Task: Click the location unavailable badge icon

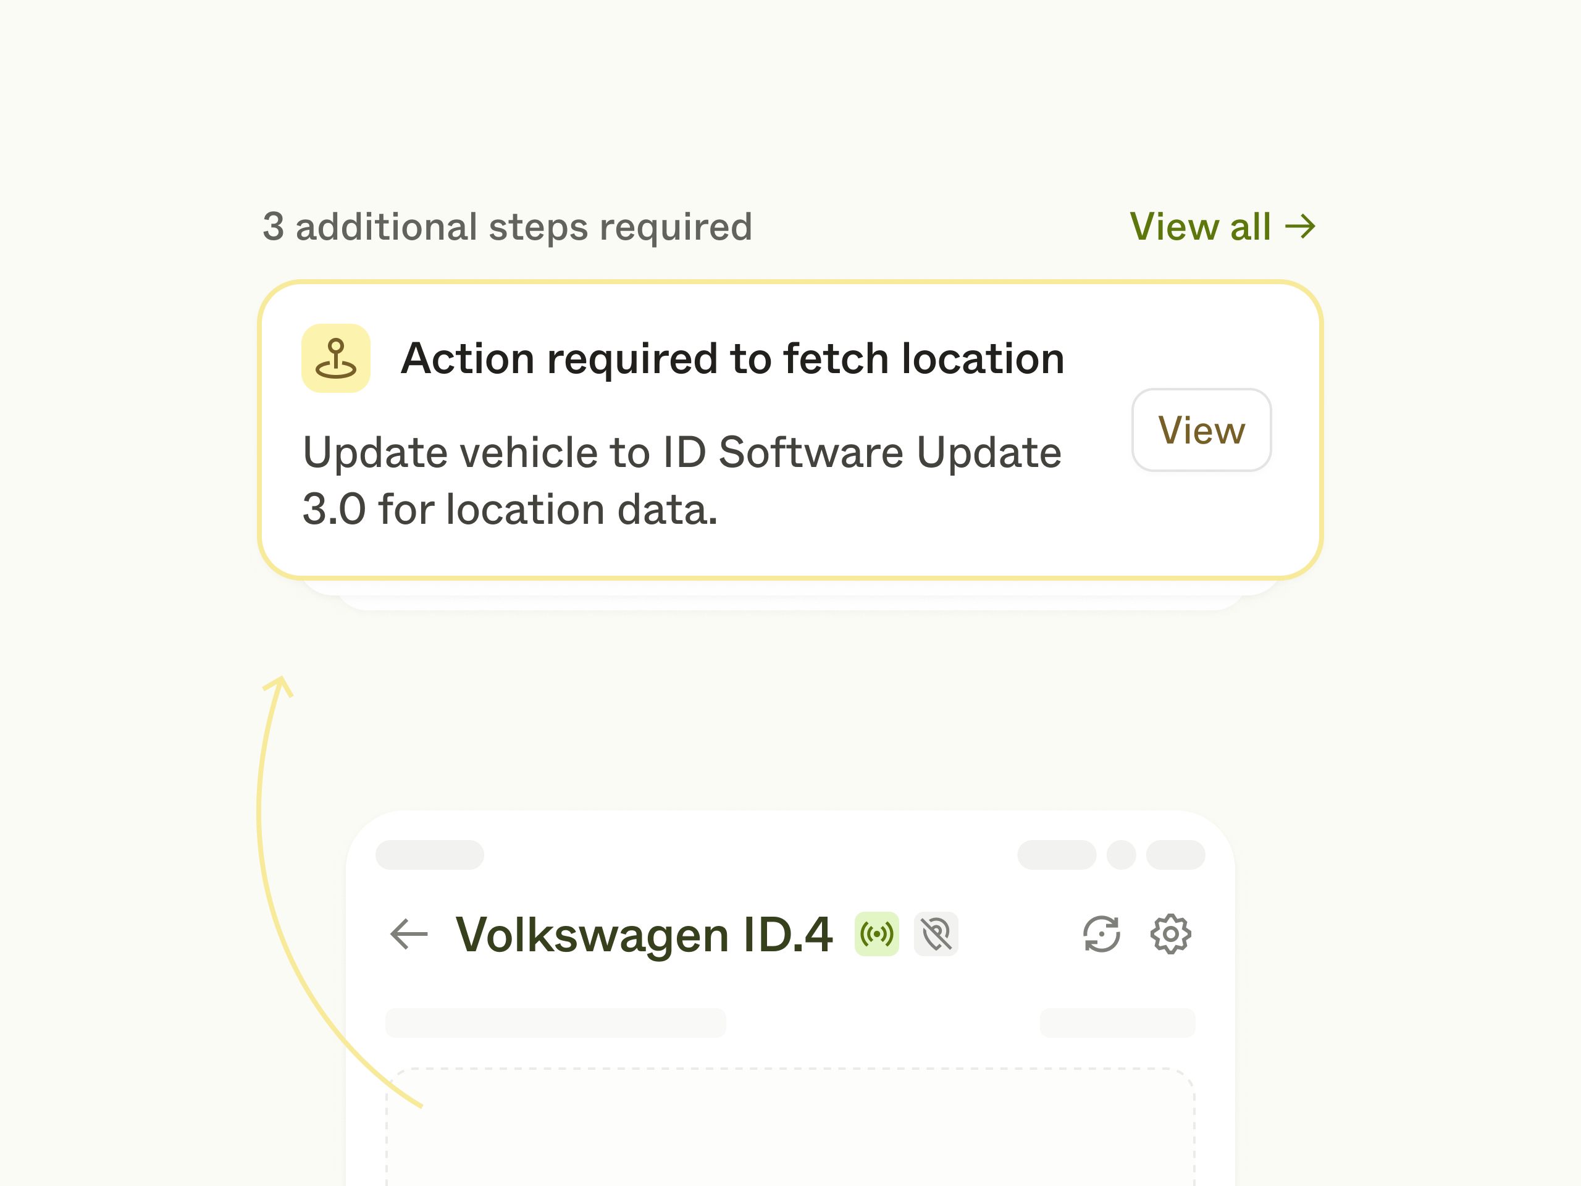Action: [x=936, y=933]
